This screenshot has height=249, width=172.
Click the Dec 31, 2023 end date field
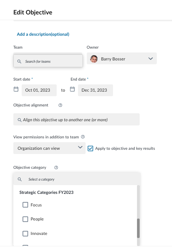pyautogui.click(x=96, y=90)
